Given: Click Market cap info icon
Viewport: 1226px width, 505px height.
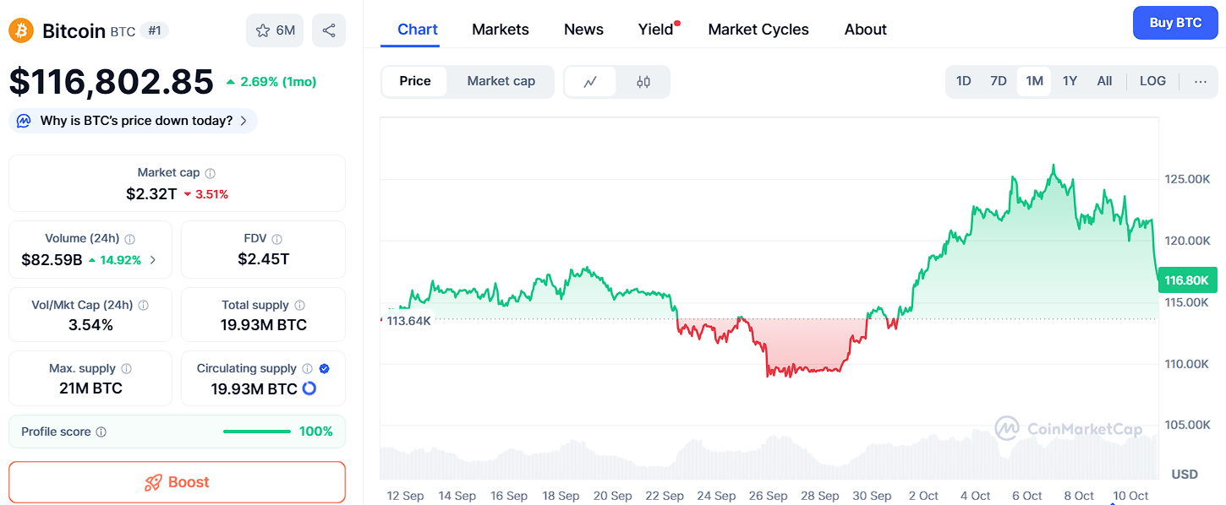Looking at the screenshot, I should coord(210,173).
